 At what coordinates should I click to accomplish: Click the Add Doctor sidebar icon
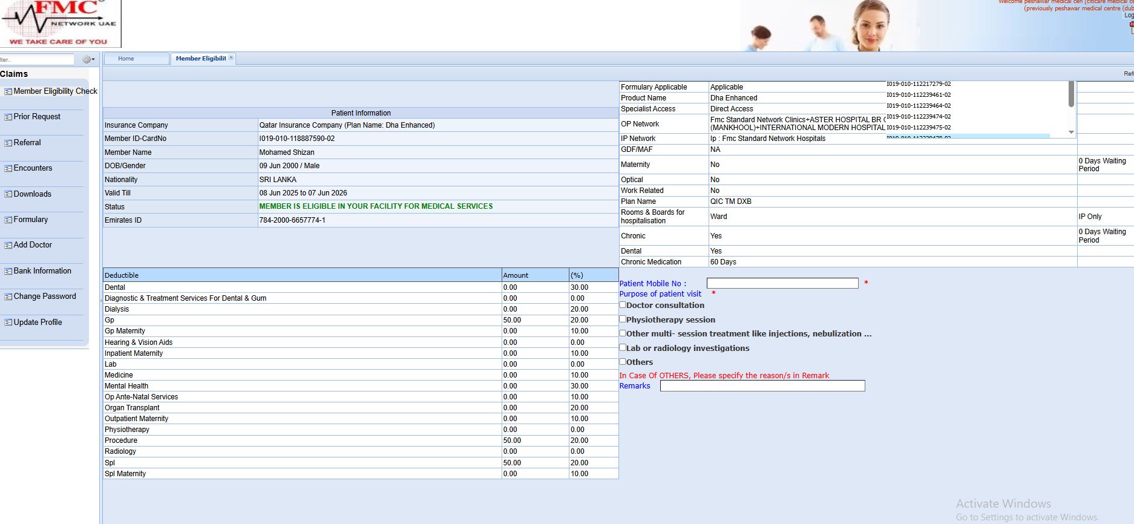coord(8,245)
